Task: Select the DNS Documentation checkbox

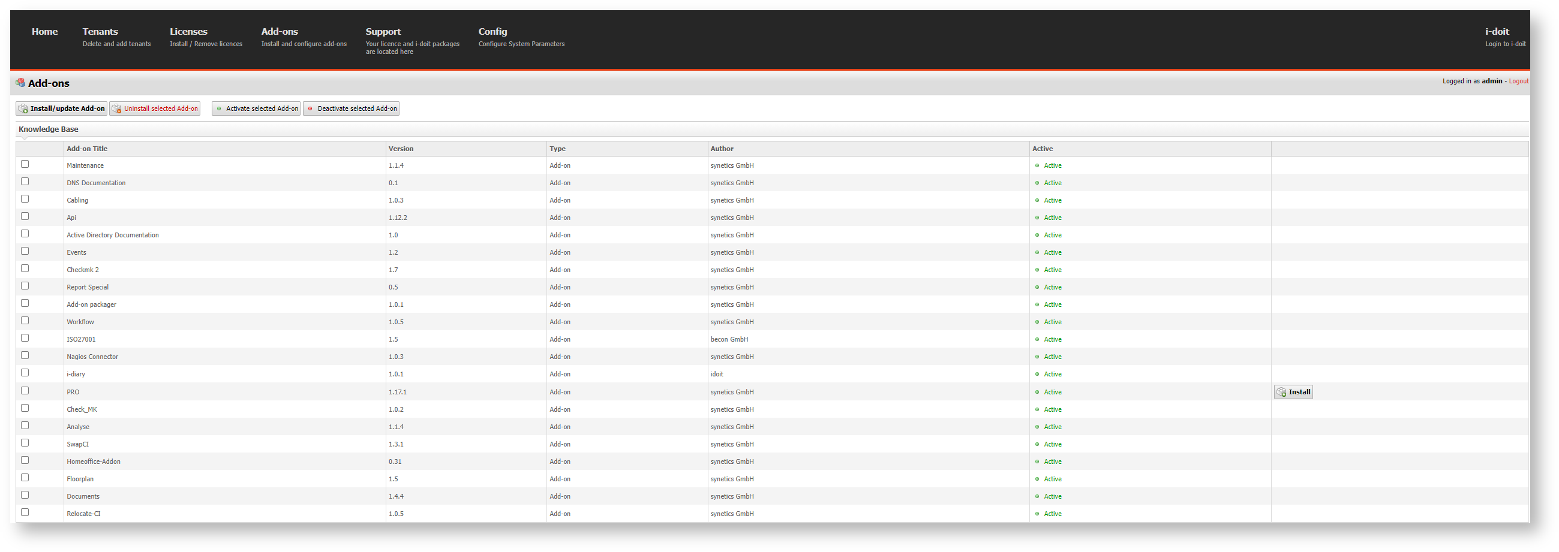Action: click(x=25, y=182)
